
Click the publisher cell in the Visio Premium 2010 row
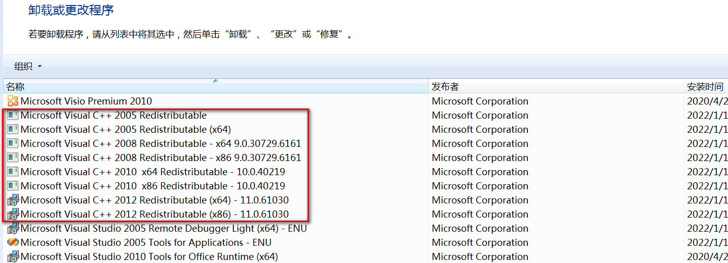(x=480, y=101)
